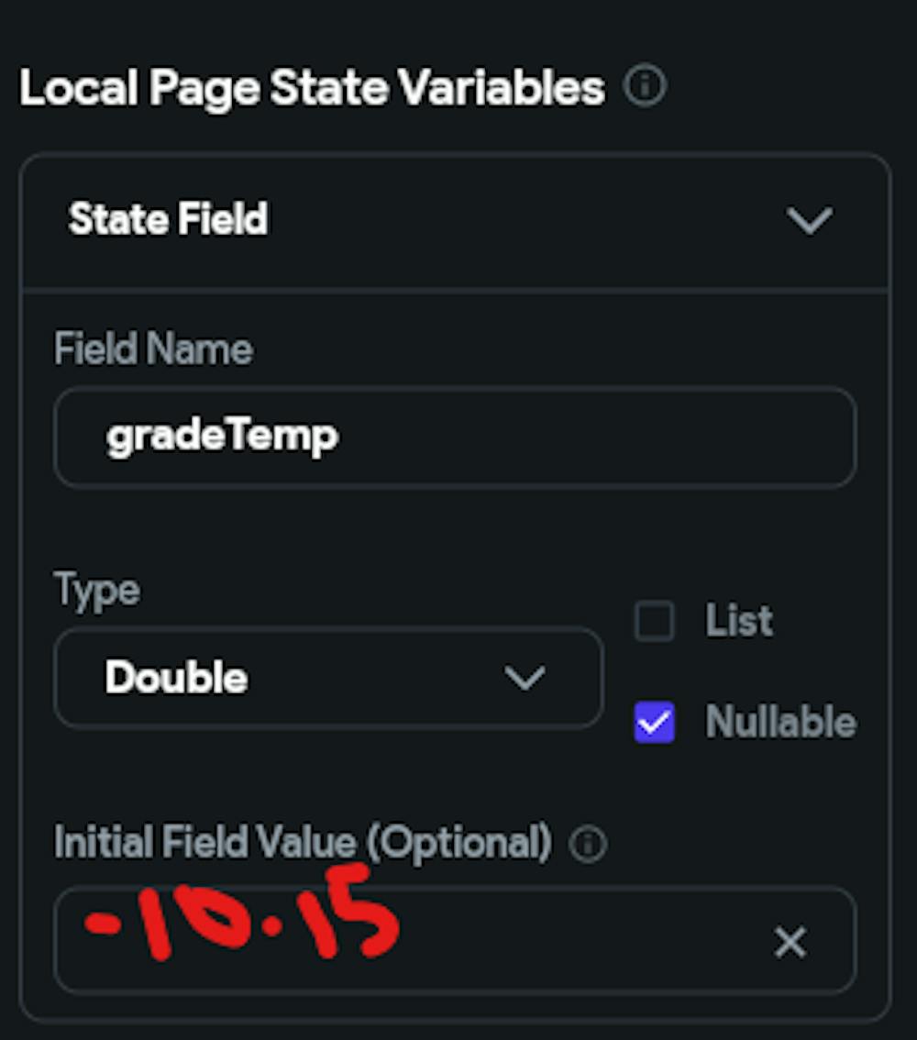Click the dropdown arrow inside the Type selector
The width and height of the screenshot is (917, 1040).
pyautogui.click(x=525, y=680)
